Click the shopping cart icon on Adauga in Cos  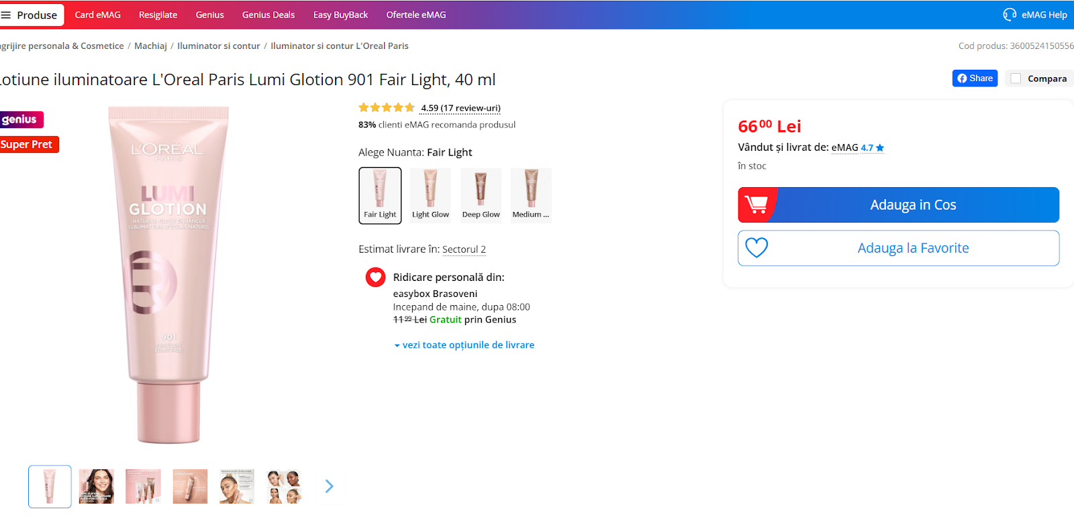[756, 205]
